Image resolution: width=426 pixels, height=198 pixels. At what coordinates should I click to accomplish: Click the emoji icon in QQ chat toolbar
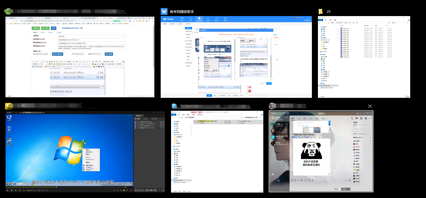click(292, 180)
